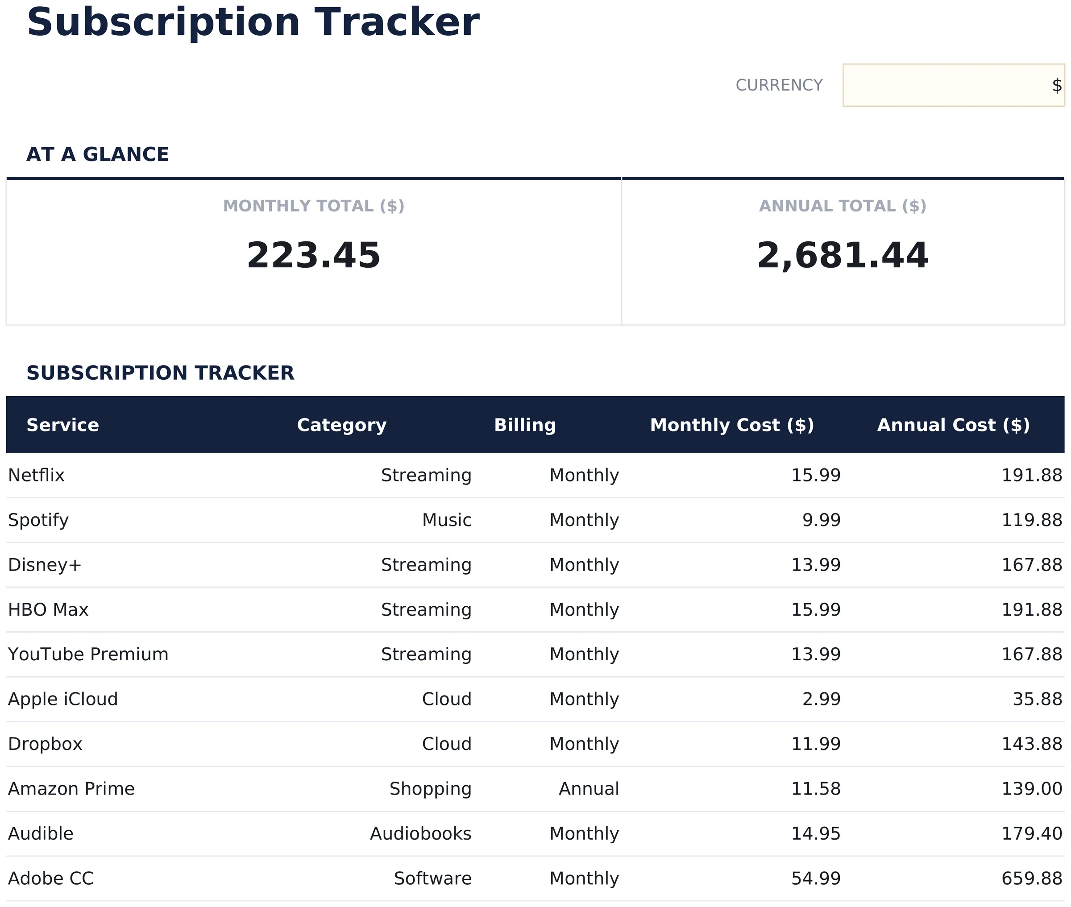Screen dimensions: 1071x907
Task: Click the currency symbol input field
Action: [953, 85]
